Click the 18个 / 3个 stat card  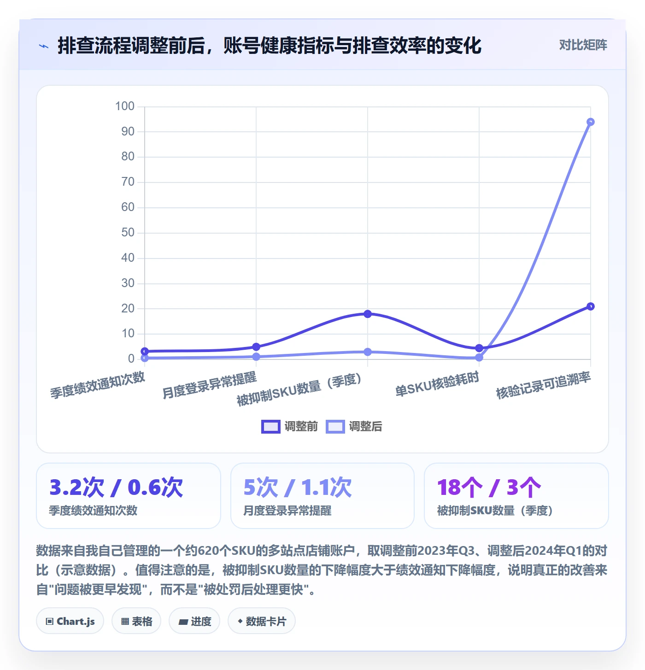coord(516,496)
